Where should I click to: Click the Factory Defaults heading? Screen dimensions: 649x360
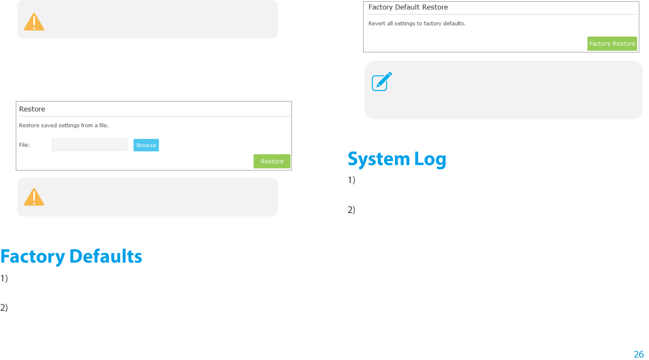pos(71,257)
